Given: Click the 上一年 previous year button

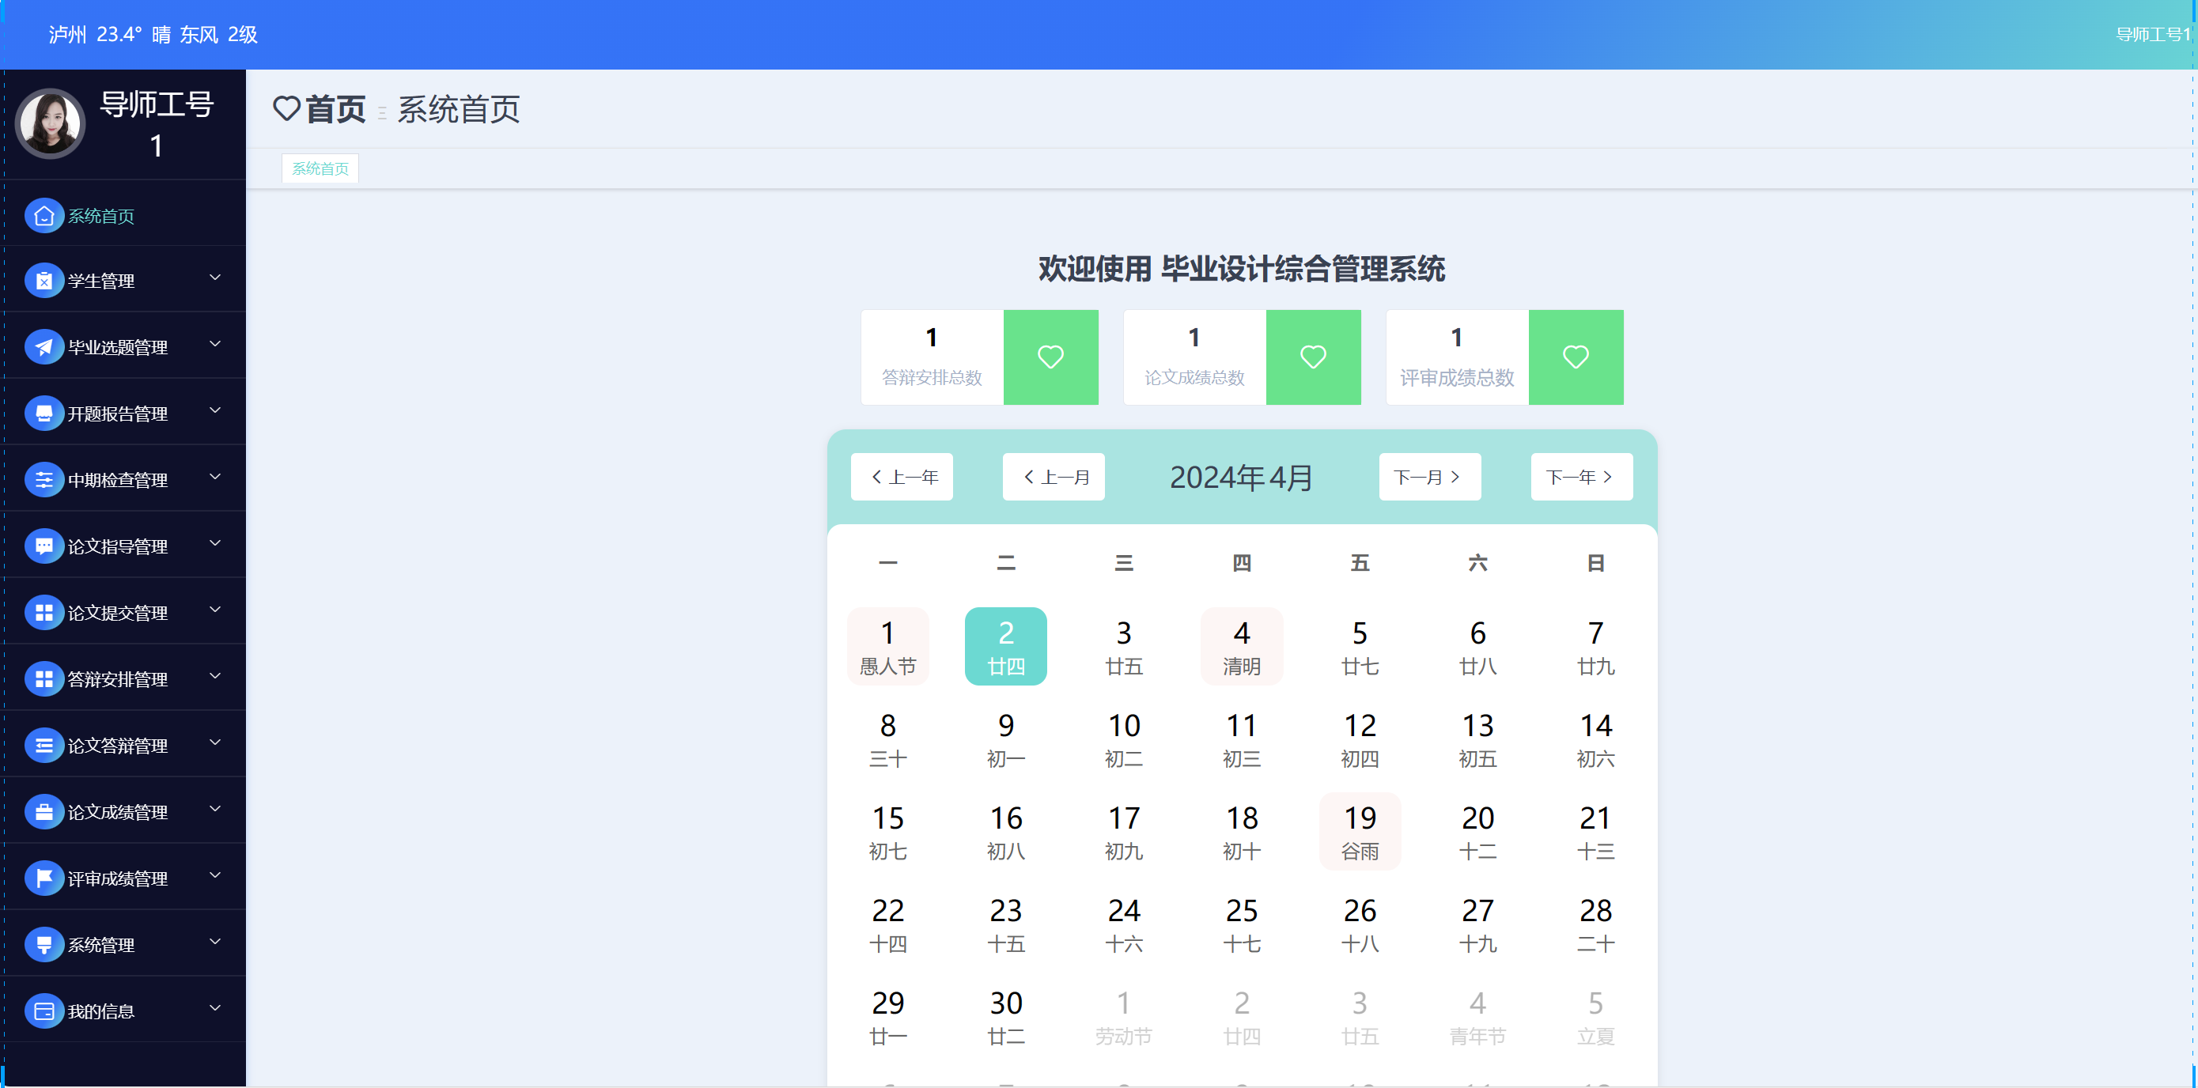Looking at the screenshot, I should point(901,476).
